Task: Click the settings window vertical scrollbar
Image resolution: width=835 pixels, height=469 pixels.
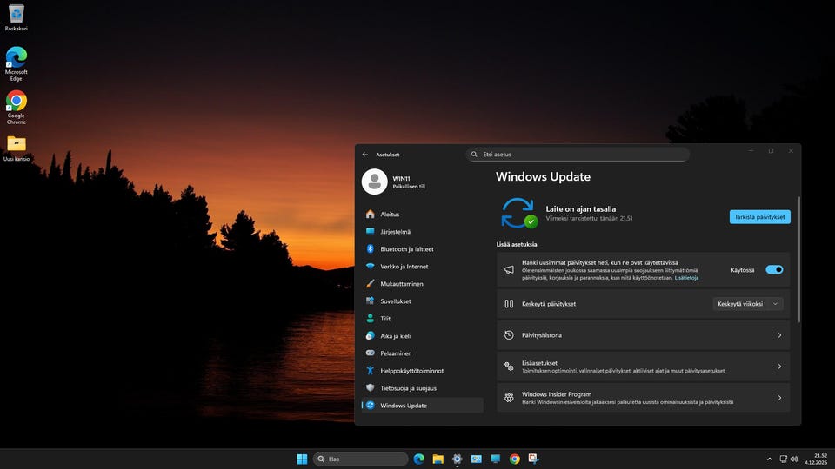Action: (798, 261)
